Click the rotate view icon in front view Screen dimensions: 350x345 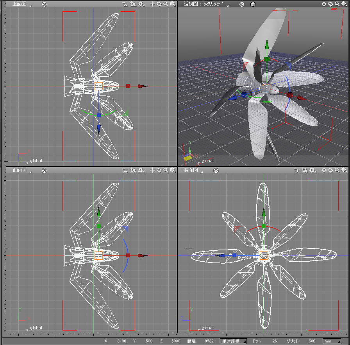(159, 171)
